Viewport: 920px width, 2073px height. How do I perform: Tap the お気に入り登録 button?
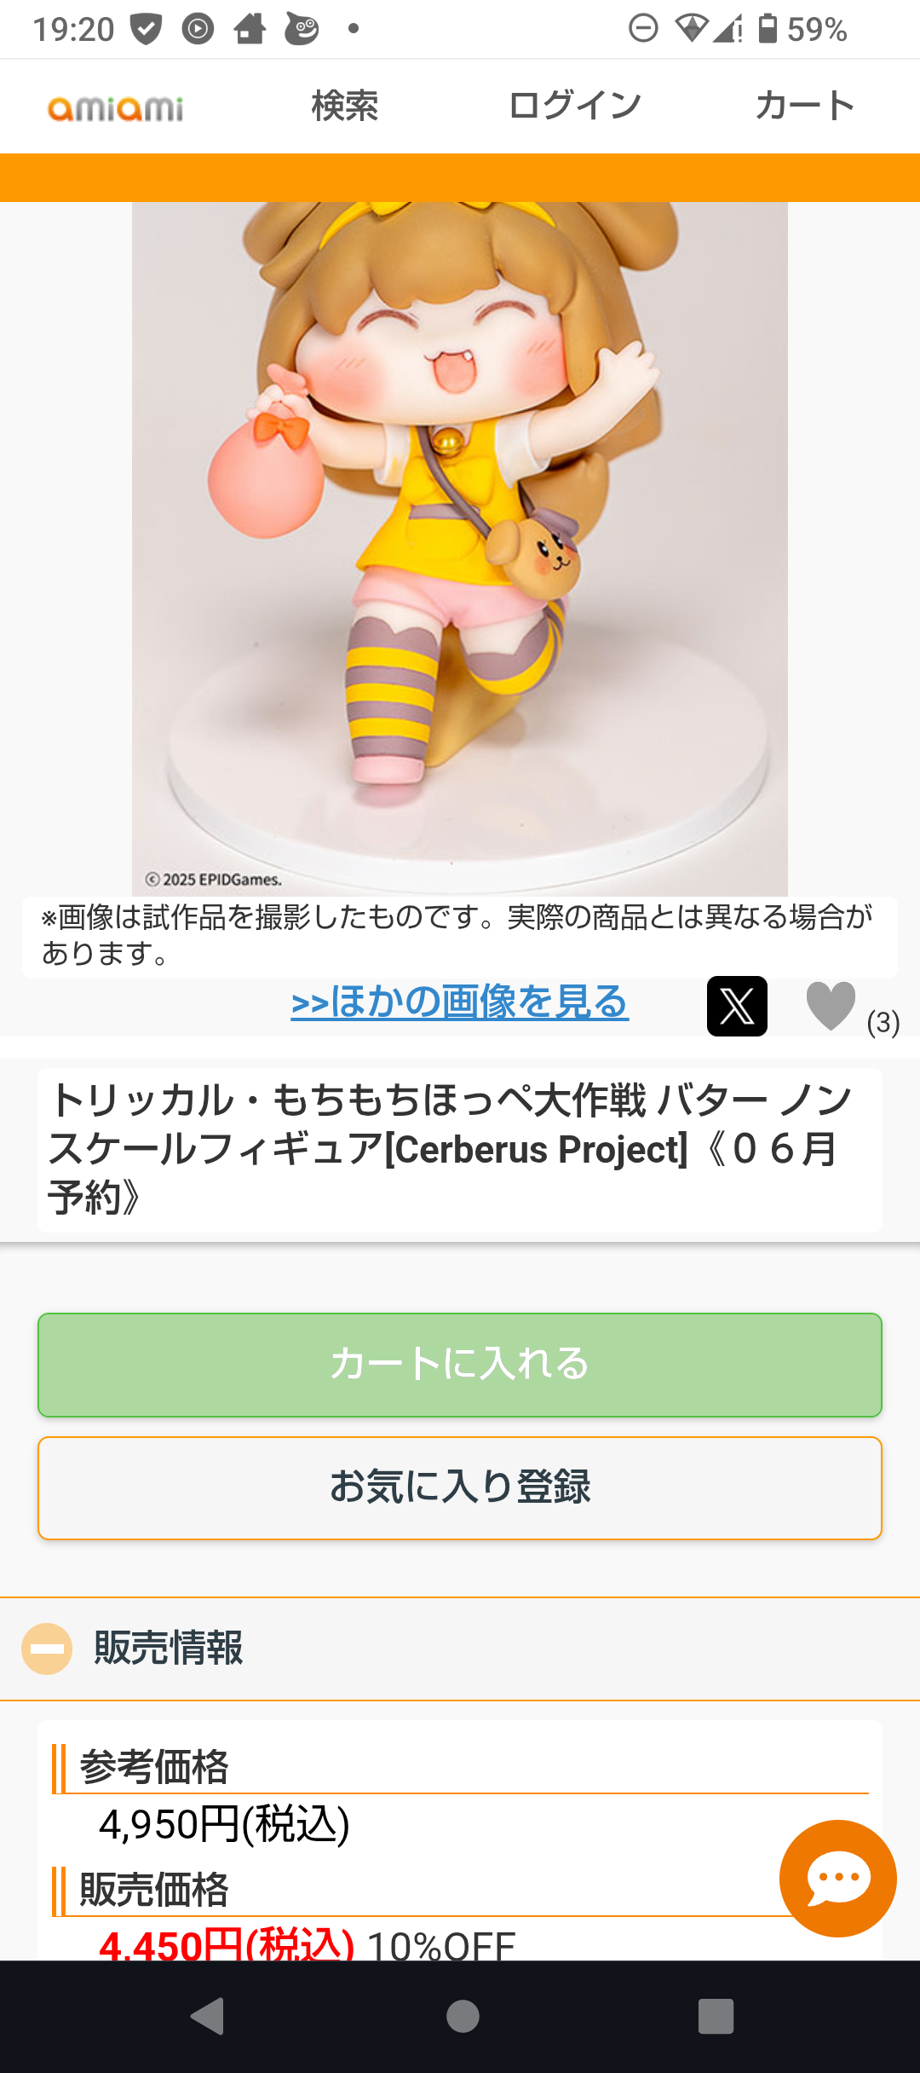460,1488
